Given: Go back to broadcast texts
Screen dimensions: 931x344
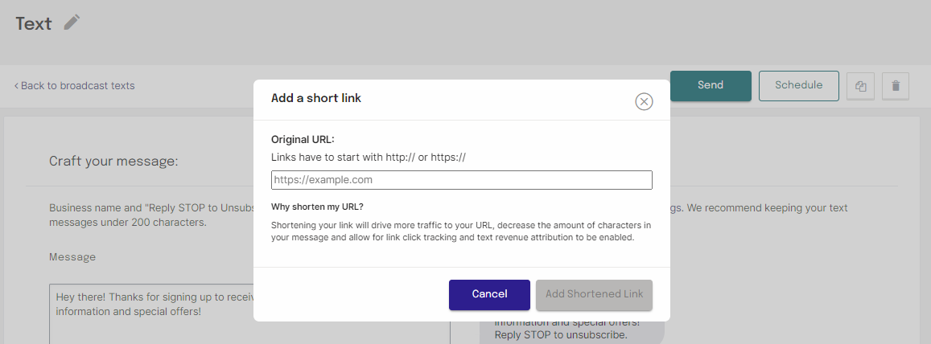Looking at the screenshot, I should (74, 85).
